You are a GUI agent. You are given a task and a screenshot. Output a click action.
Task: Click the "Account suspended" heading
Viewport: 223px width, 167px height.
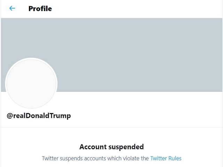(x=111, y=146)
